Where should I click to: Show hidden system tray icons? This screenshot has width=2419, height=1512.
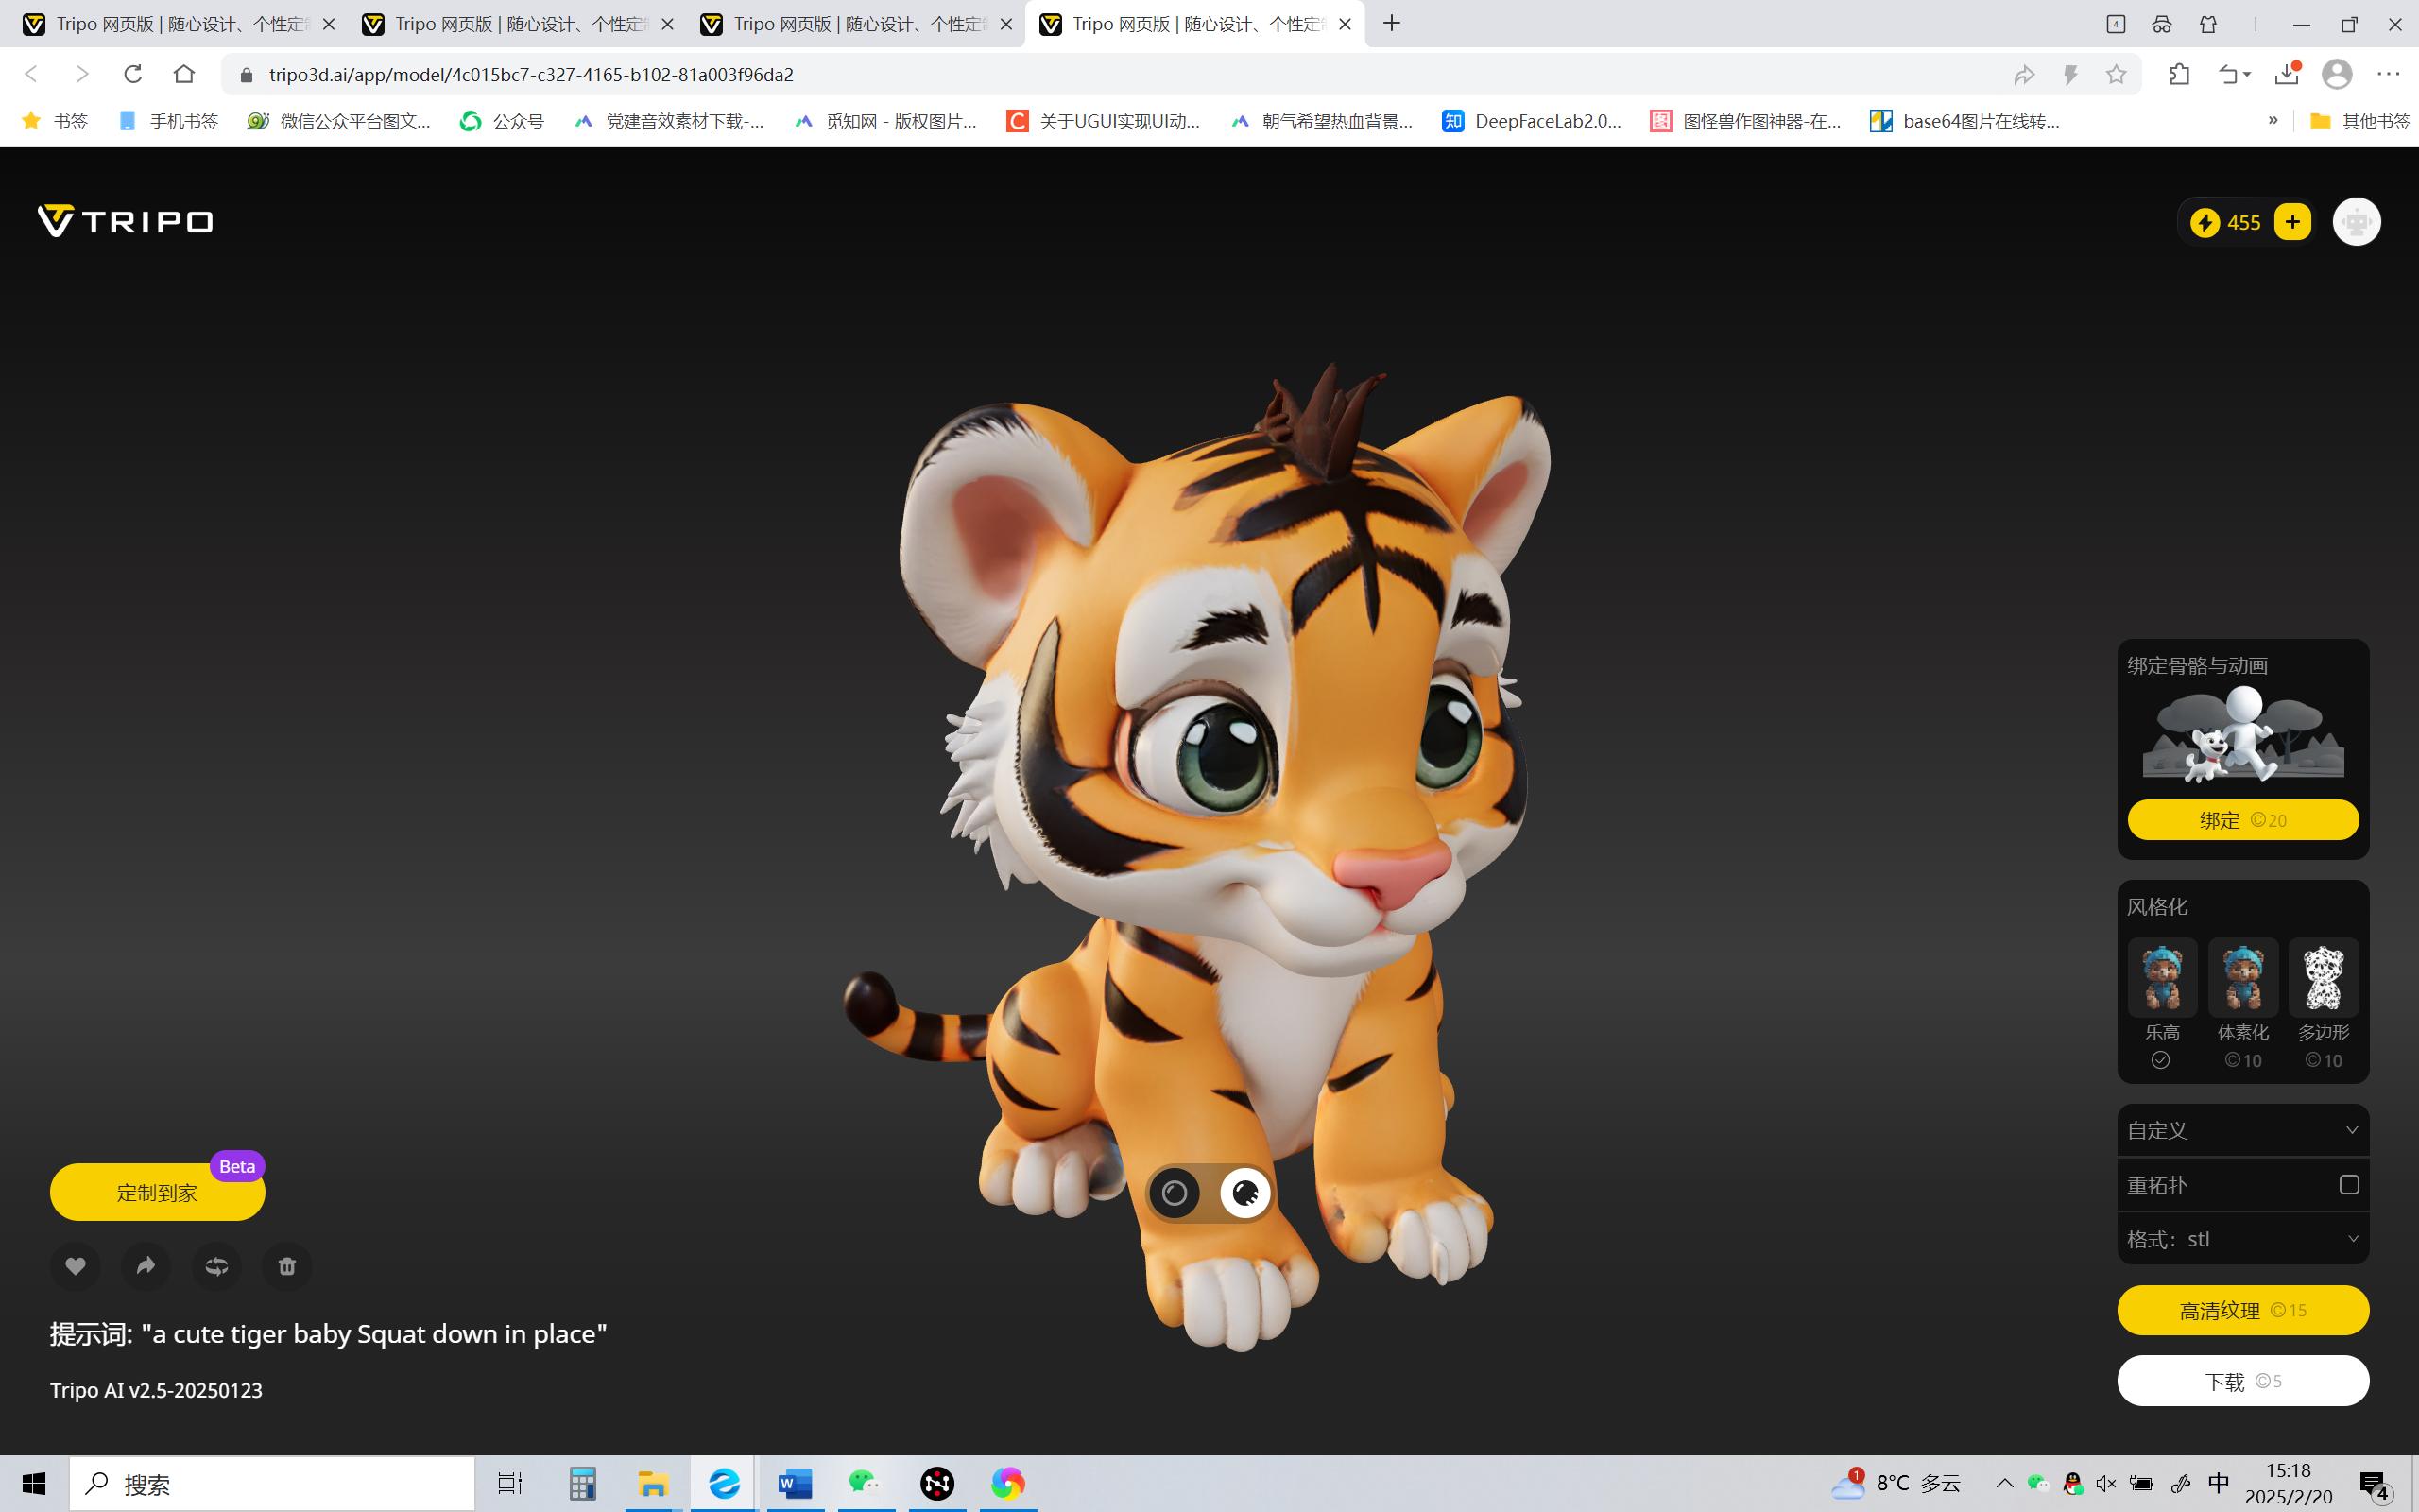[2003, 1484]
